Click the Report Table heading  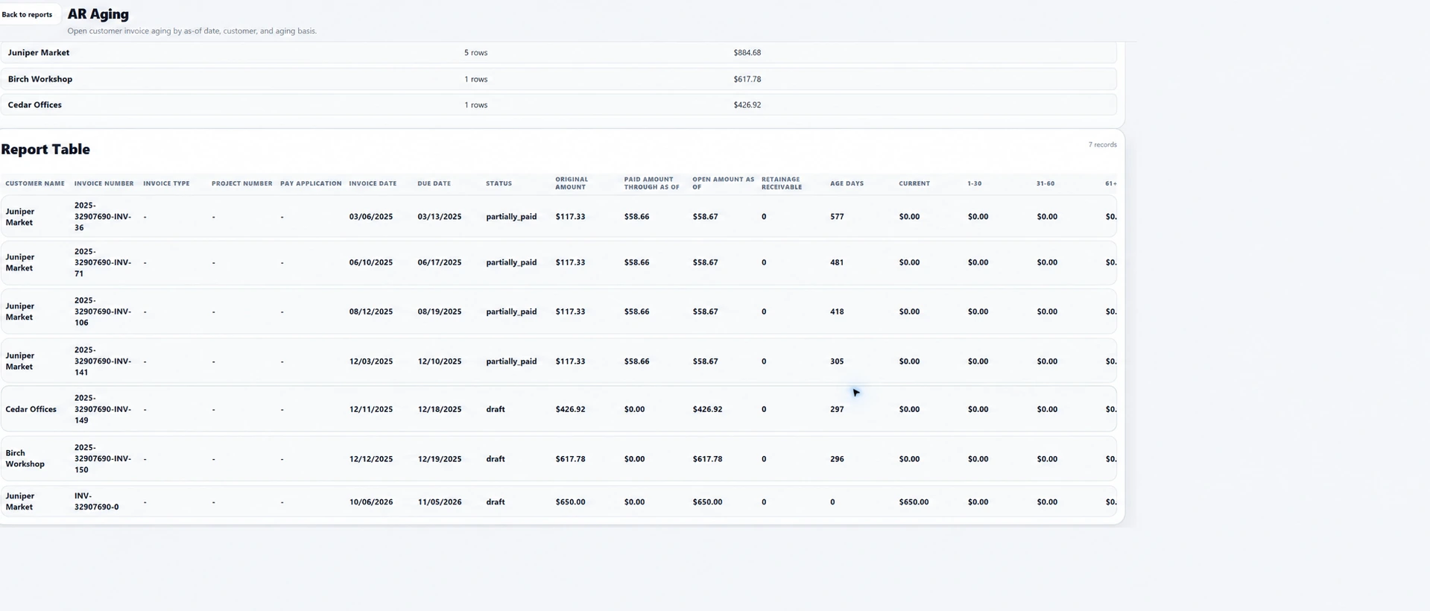(x=45, y=149)
